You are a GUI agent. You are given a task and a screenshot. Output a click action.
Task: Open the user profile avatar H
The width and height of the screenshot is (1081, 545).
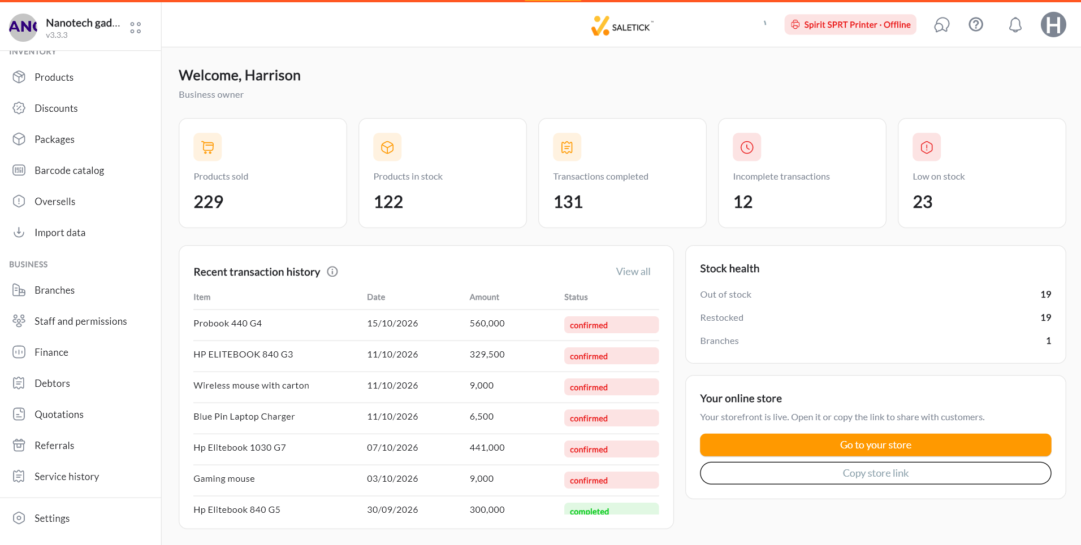point(1053,25)
